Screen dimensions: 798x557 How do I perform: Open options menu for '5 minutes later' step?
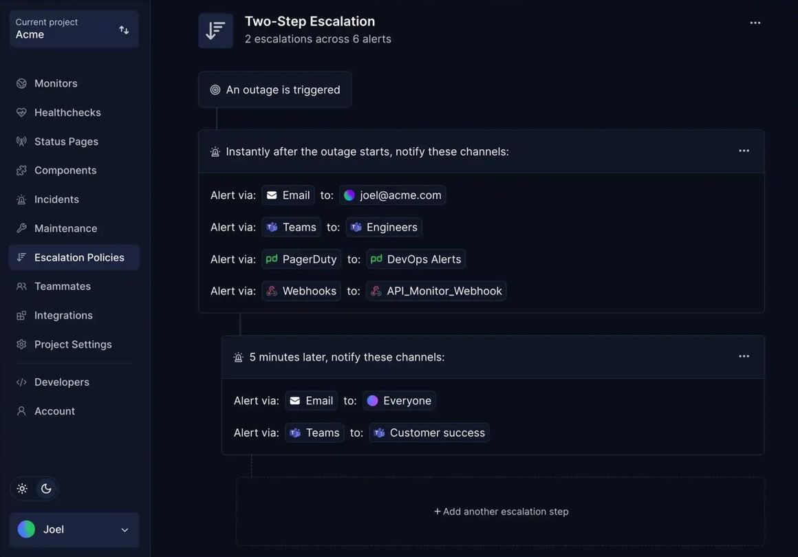744,357
